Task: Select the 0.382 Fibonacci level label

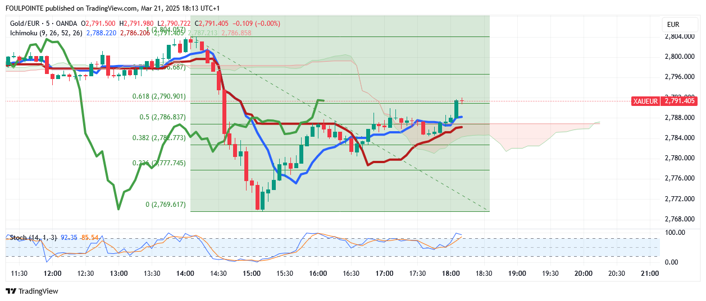Action: pos(159,138)
